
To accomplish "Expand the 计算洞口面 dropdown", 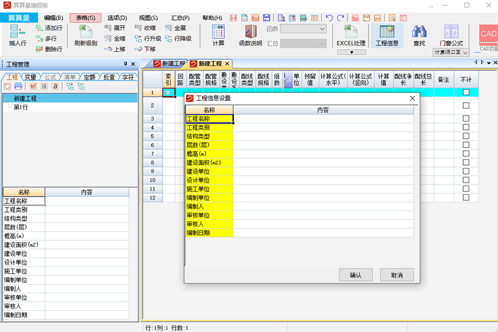I will 465,53.
